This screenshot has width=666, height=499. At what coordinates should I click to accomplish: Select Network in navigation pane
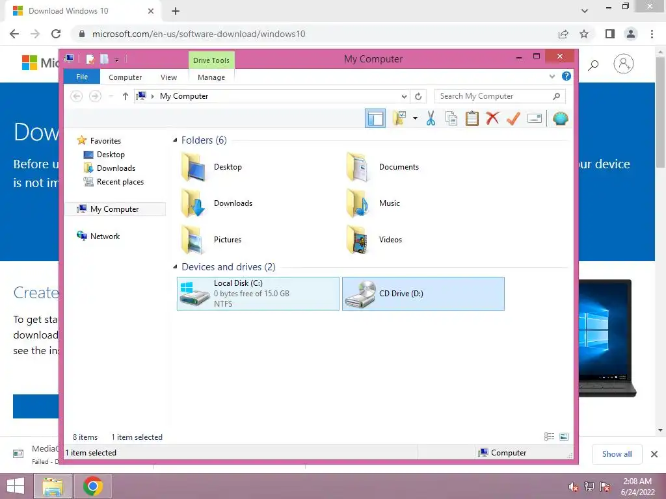(x=105, y=236)
